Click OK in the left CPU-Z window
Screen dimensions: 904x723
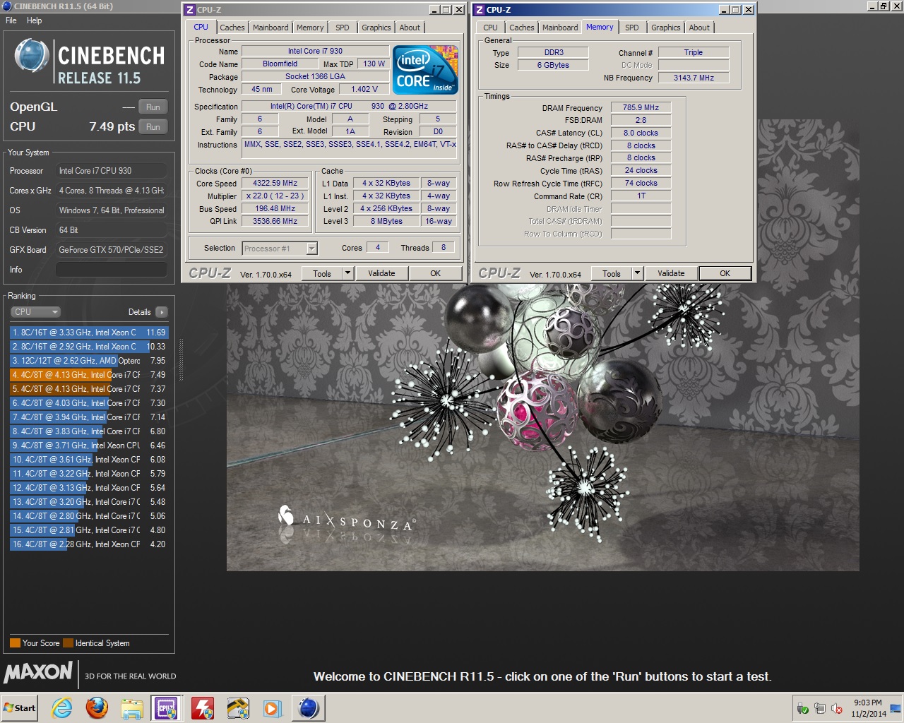(436, 273)
